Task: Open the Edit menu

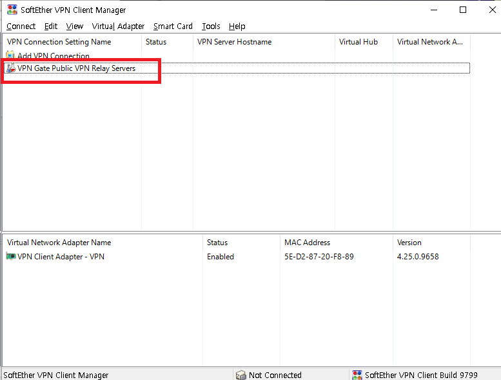Action: click(x=51, y=26)
